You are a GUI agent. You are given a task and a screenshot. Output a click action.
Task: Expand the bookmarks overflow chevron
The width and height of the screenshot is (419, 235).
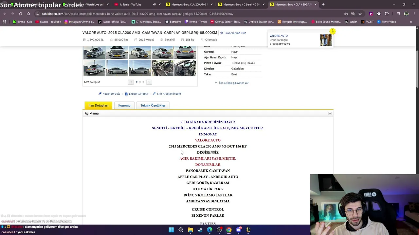click(x=411, y=22)
